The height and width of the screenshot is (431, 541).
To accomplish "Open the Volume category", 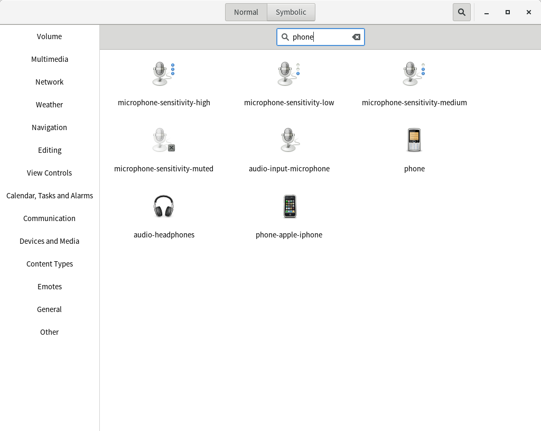I will pyautogui.click(x=49, y=36).
